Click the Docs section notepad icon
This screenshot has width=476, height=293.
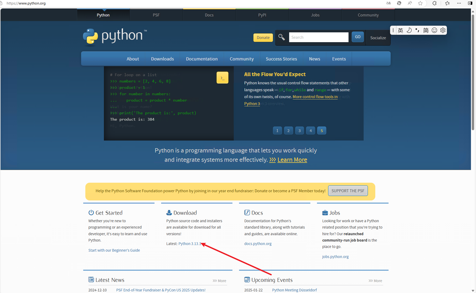pos(247,213)
